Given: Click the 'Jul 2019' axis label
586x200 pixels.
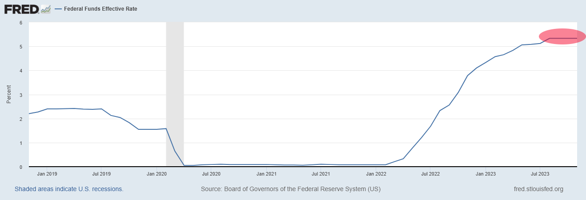Looking at the screenshot, I should [x=101, y=174].
